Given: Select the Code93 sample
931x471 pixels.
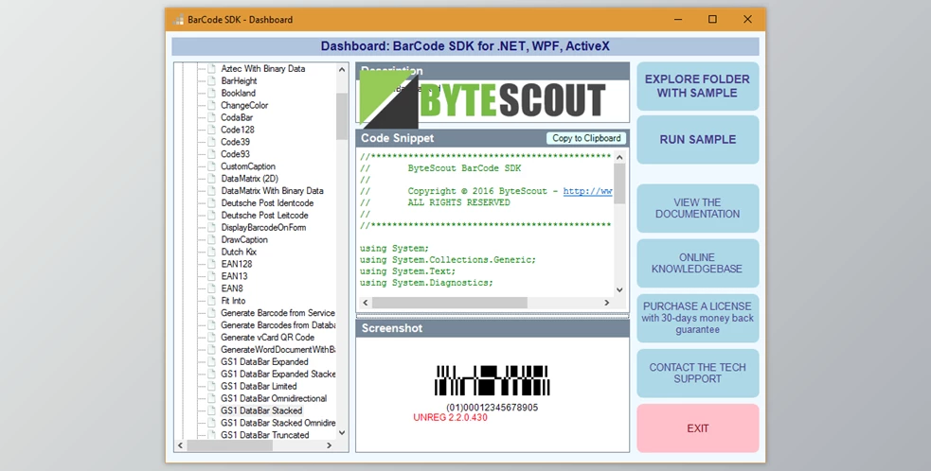Looking at the screenshot, I should [235, 154].
